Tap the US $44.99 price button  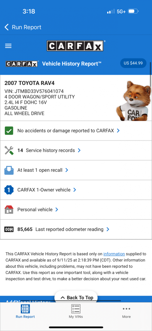pyautogui.click(x=133, y=63)
